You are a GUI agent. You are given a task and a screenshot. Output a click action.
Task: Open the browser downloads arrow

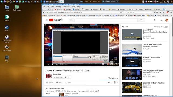point(160,12)
